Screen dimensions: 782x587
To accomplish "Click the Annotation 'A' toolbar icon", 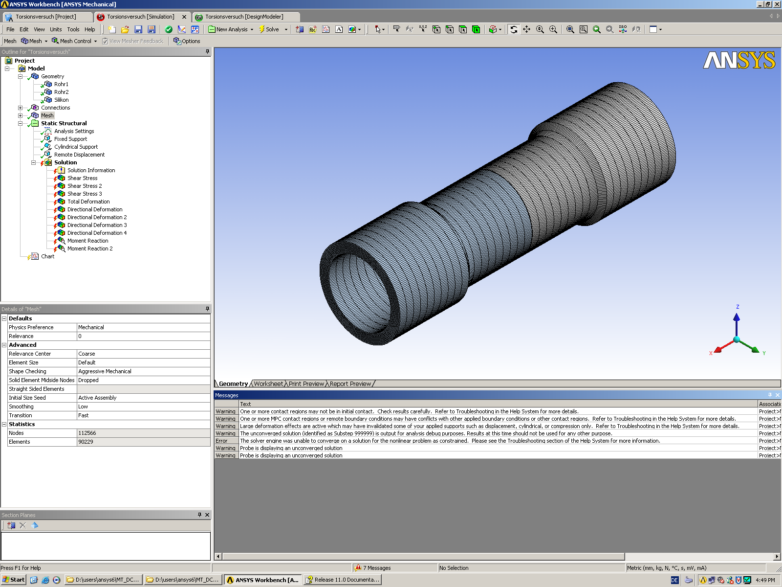I will coord(339,29).
